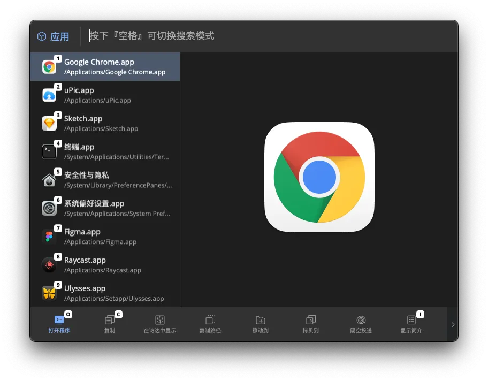488x381 pixels.
Task: Select the uPic.app name text
Action: (79, 90)
